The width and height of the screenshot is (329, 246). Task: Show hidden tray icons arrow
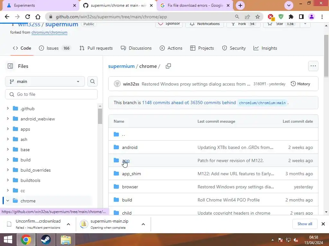click(x=272, y=240)
